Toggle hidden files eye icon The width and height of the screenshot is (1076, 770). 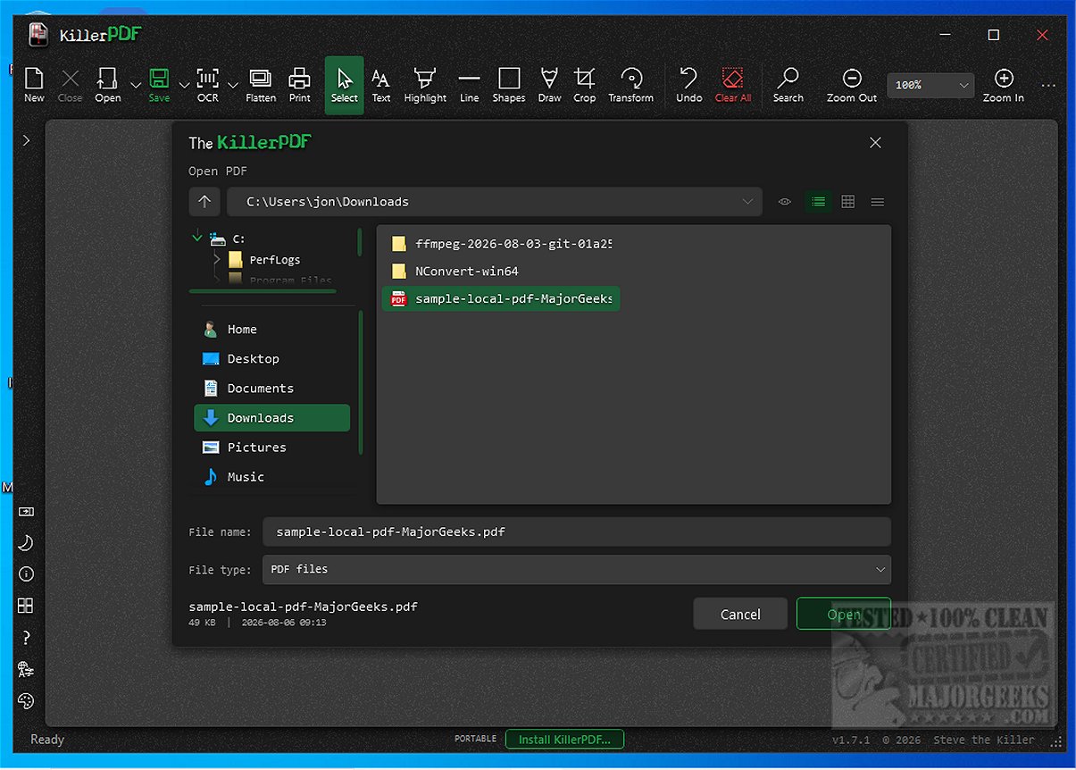click(785, 202)
